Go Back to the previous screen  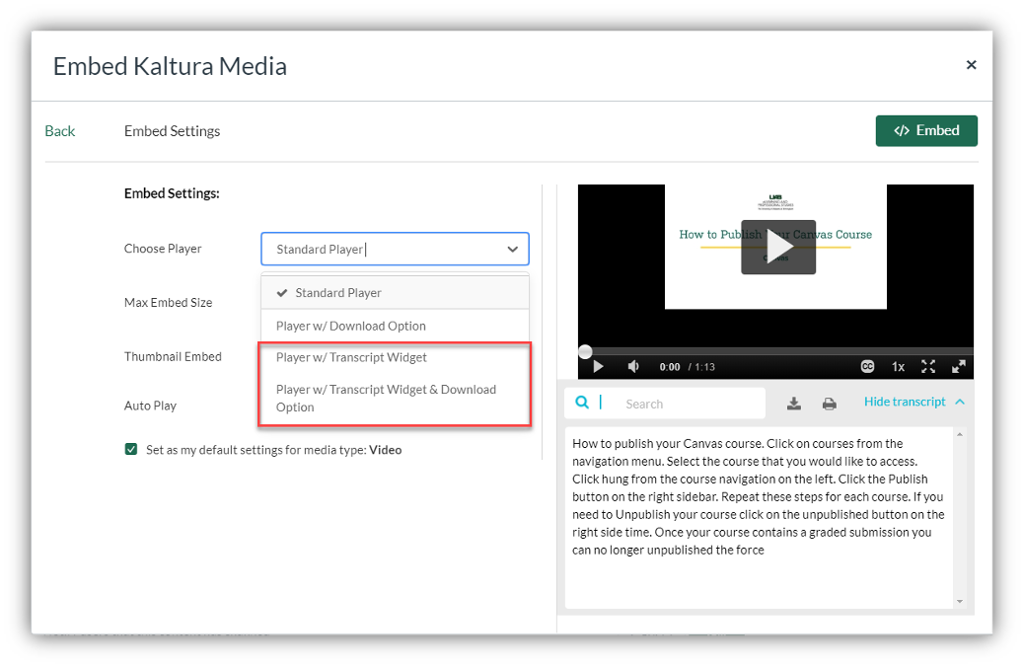click(x=60, y=131)
